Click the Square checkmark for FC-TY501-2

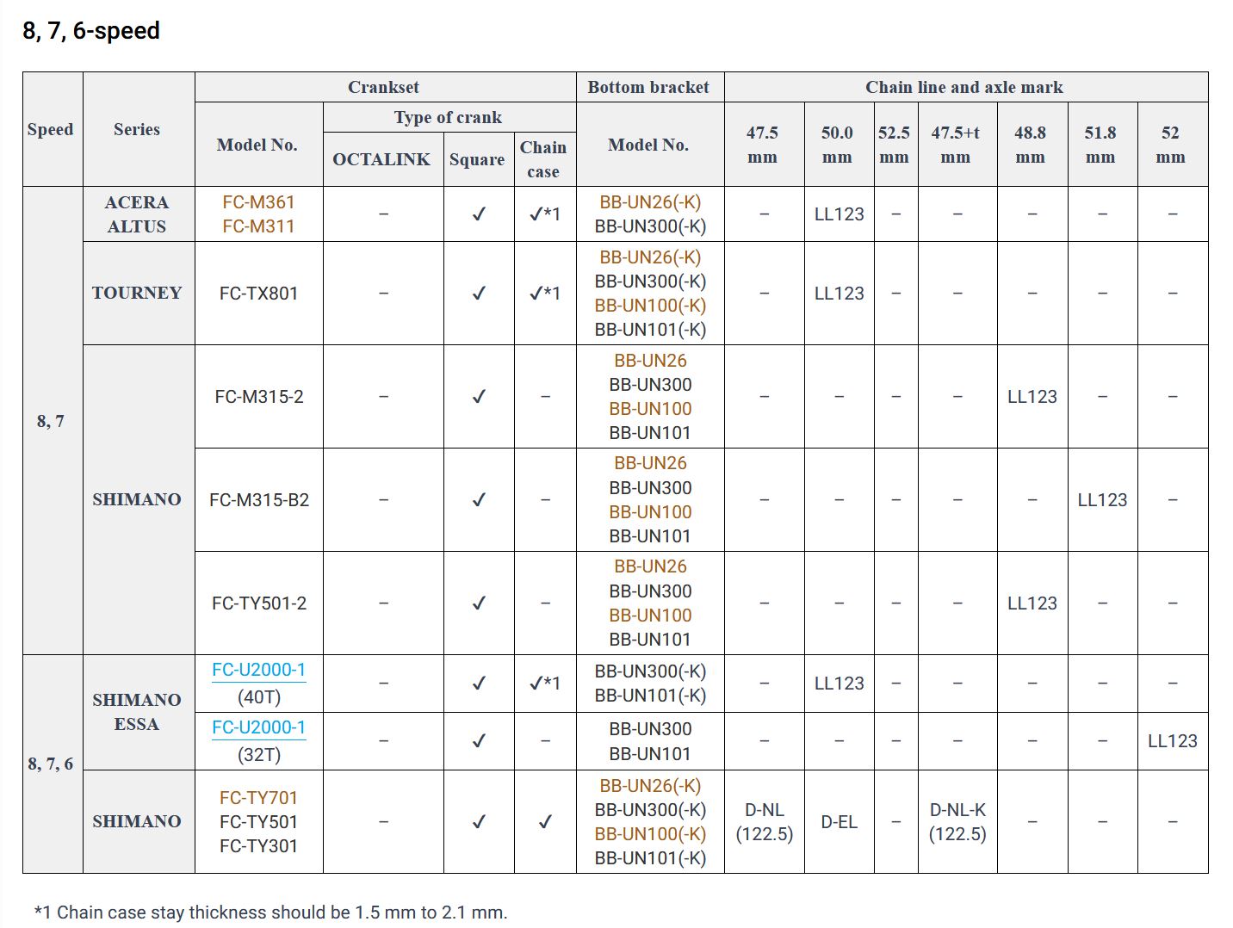(x=479, y=603)
